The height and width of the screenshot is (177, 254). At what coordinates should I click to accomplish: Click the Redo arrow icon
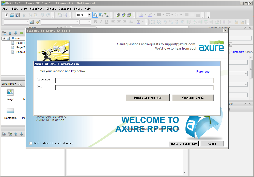click(48, 15)
